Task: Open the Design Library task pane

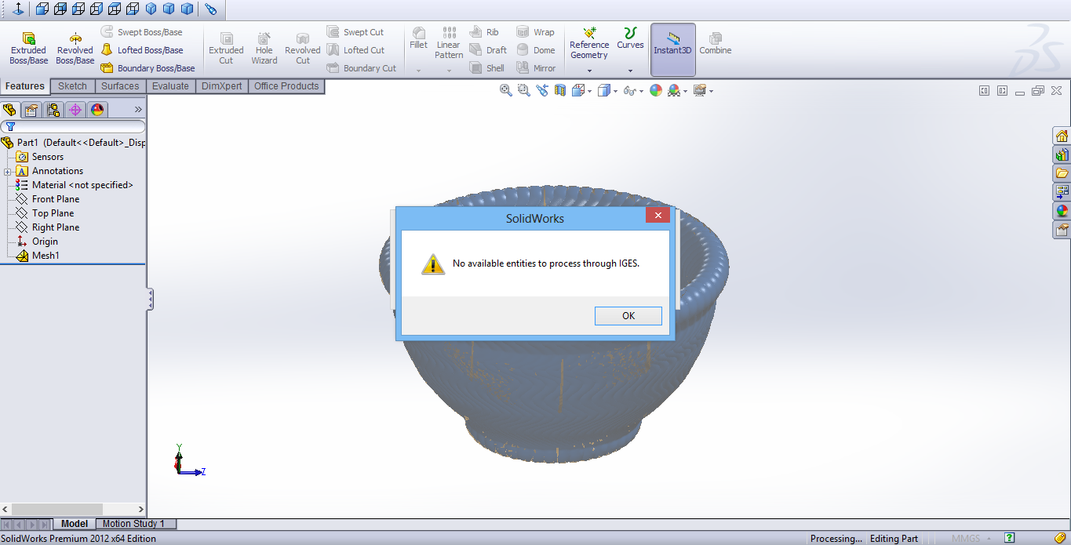Action: click(1062, 154)
